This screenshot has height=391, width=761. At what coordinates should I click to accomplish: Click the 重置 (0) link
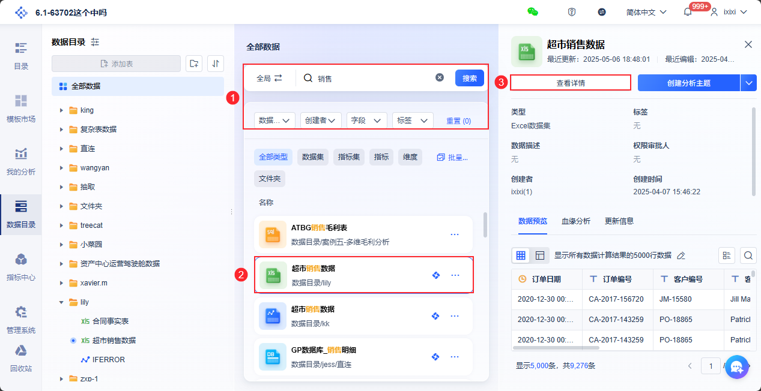click(x=458, y=121)
